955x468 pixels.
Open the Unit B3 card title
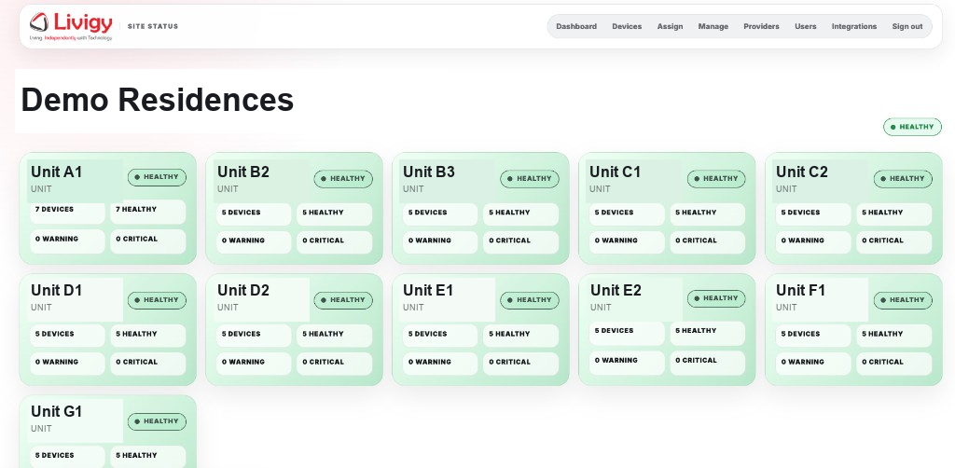pyautogui.click(x=429, y=172)
